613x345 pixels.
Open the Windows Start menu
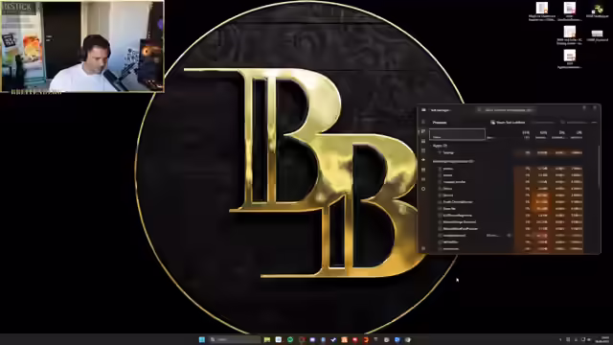202,339
